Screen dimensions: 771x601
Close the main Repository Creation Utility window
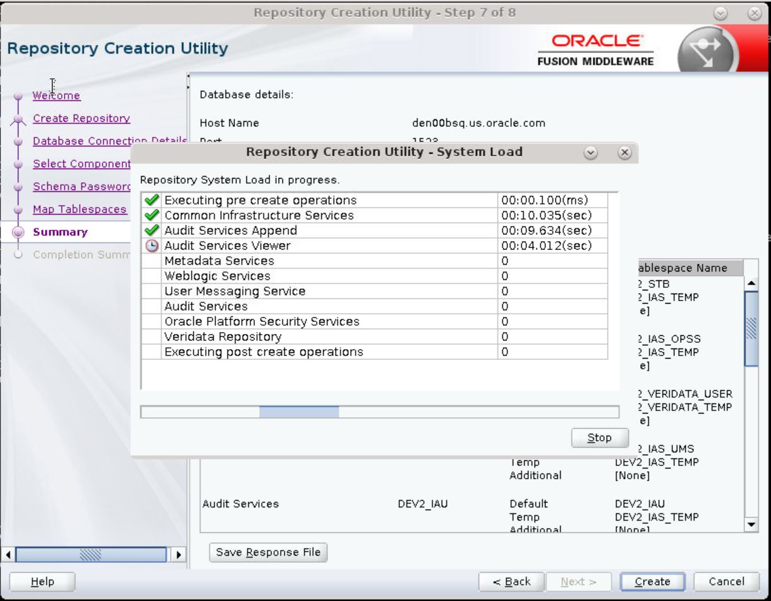click(x=754, y=13)
